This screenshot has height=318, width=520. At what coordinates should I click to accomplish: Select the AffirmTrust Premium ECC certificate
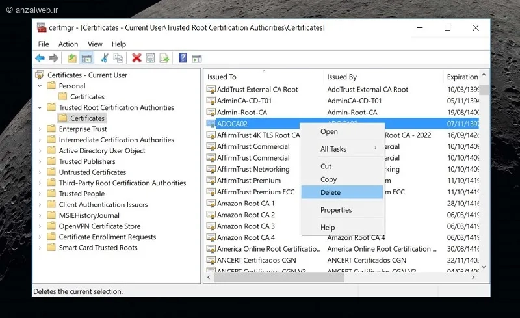pos(255,192)
